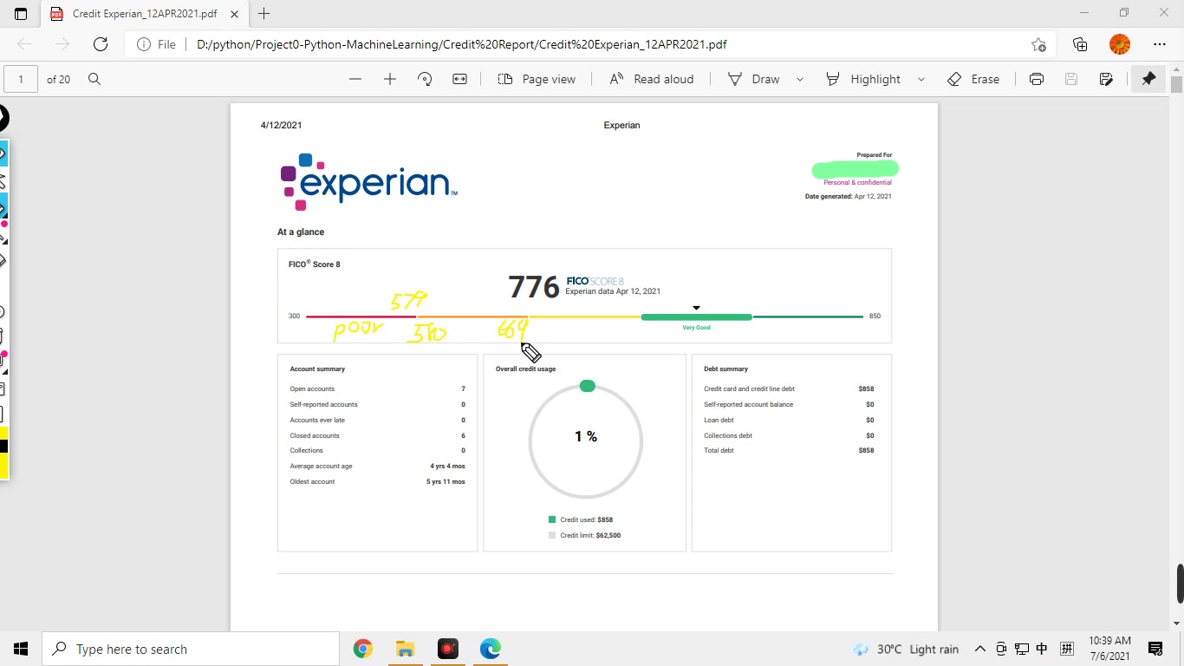
Task: Print the PDF document
Action: point(1037,79)
